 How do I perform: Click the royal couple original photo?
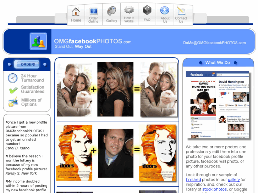point(75,90)
